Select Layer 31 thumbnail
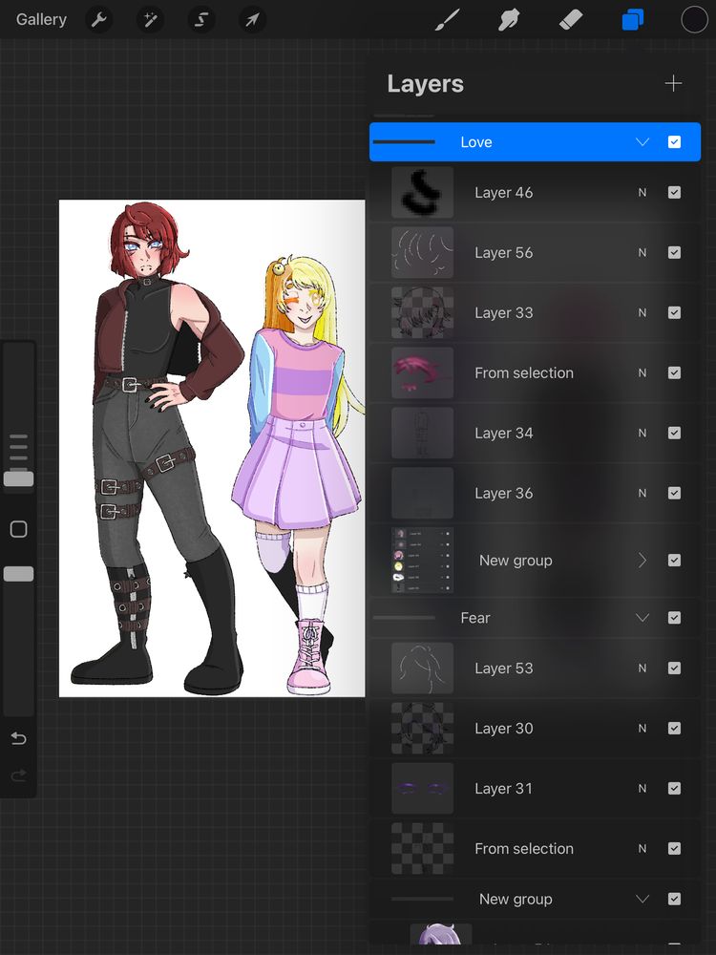This screenshot has width=716, height=955. (x=423, y=788)
